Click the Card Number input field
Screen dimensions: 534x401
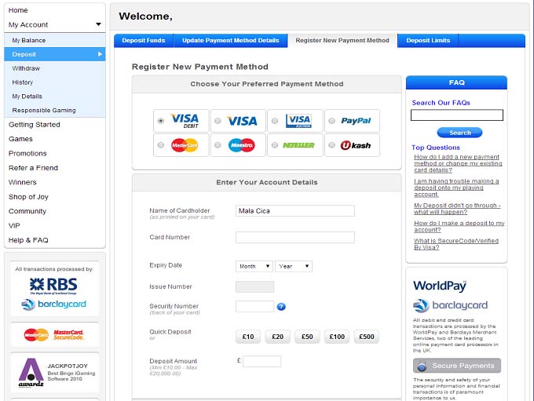(x=294, y=237)
